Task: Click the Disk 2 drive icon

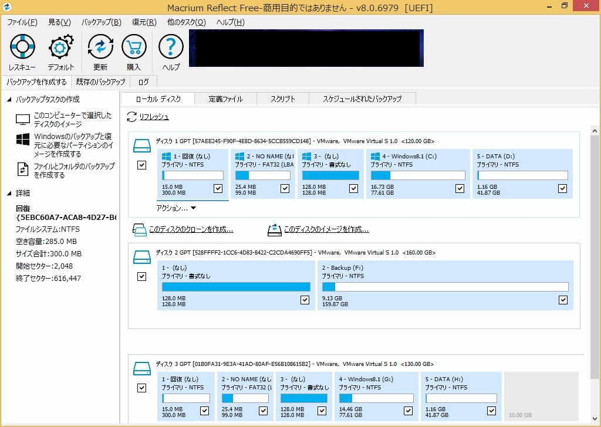Action: (x=142, y=257)
